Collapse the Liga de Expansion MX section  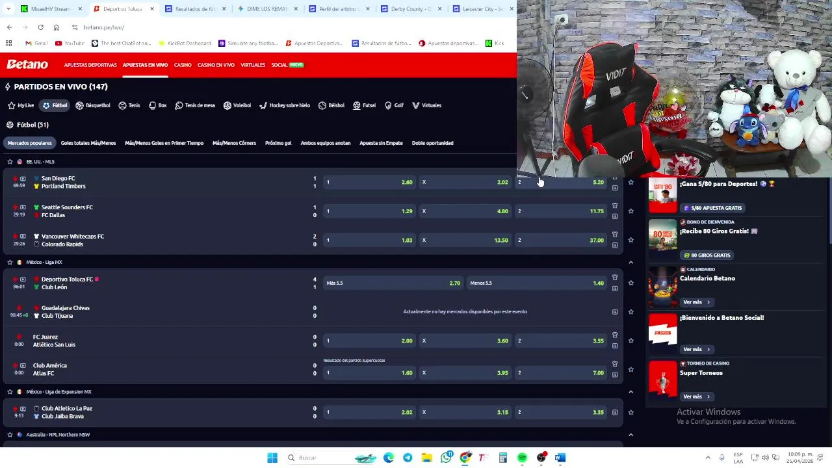[630, 392]
